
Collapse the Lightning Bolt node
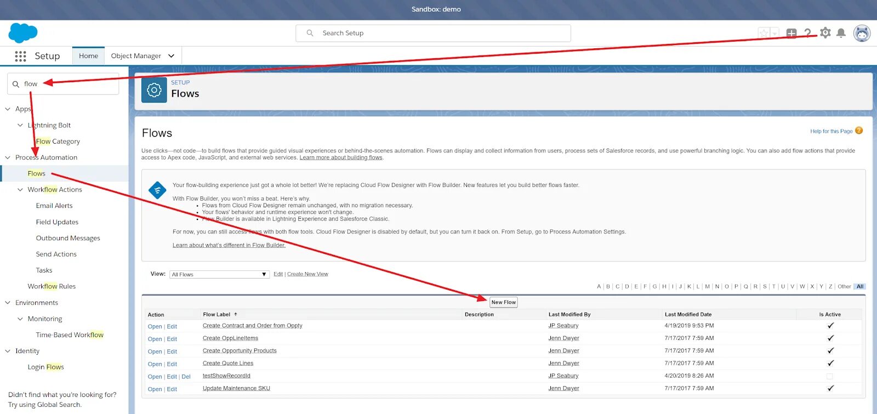point(20,125)
